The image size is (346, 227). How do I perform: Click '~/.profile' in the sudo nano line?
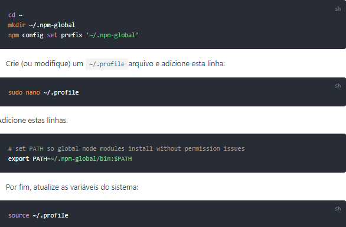pyautogui.click(x=61, y=92)
